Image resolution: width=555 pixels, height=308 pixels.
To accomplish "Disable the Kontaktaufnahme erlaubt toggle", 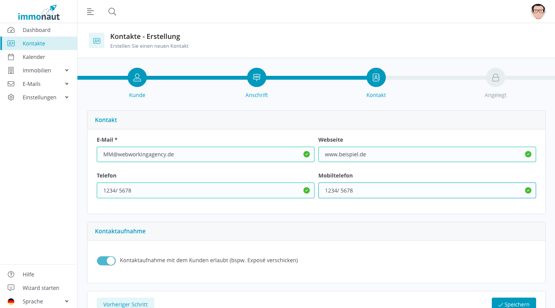I will pyautogui.click(x=106, y=261).
